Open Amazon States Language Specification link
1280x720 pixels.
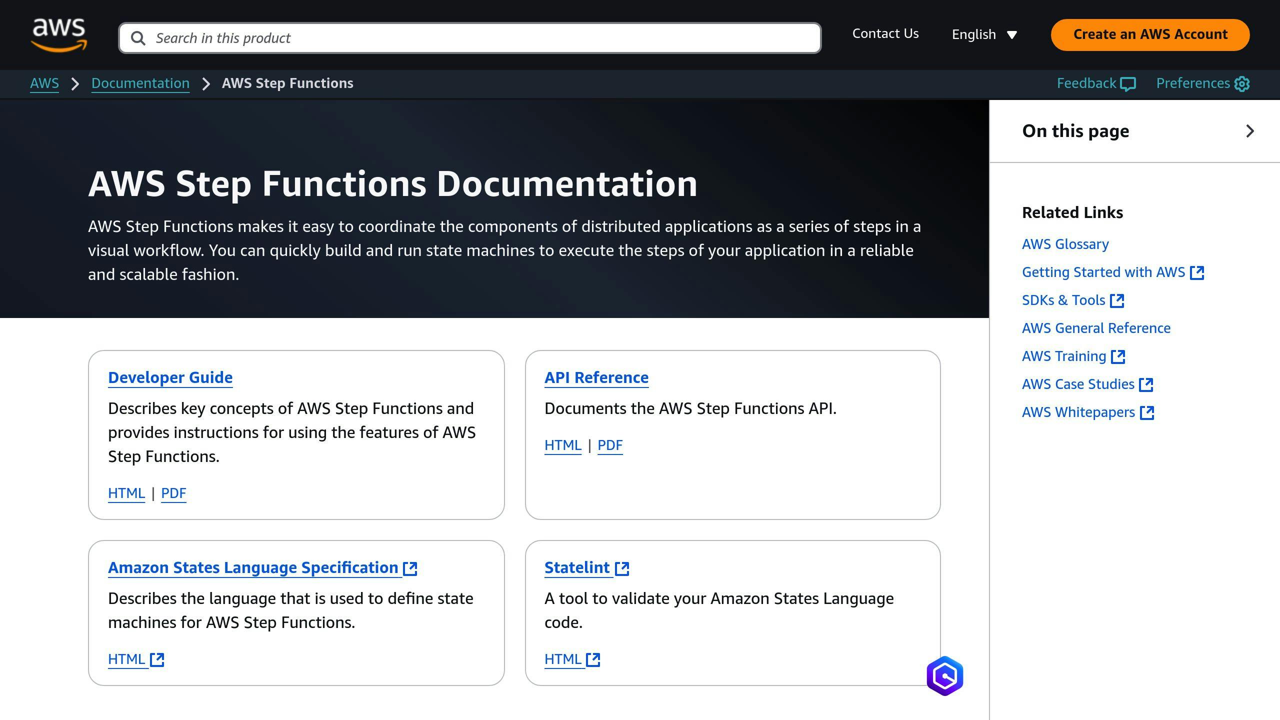(x=262, y=567)
